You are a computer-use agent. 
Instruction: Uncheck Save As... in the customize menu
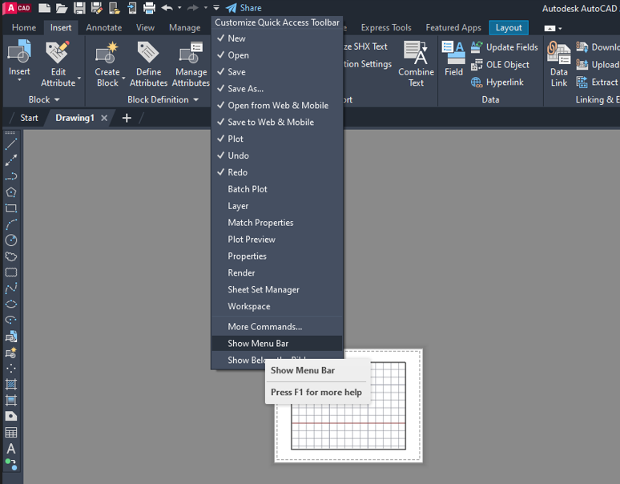(277, 89)
